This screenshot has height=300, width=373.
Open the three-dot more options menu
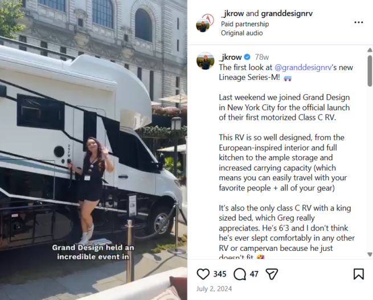(359, 22)
